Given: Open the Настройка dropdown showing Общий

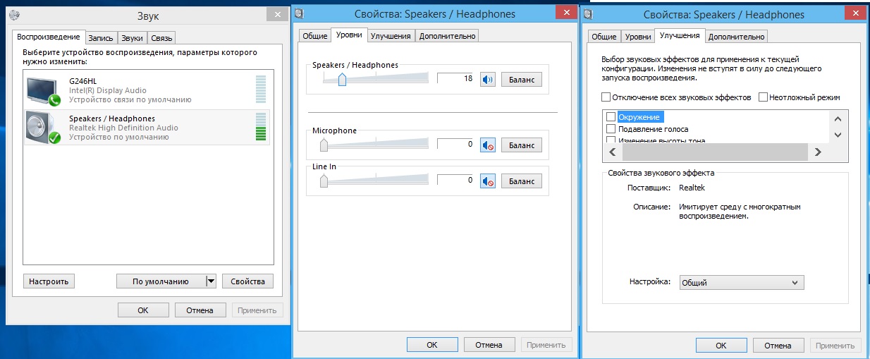Looking at the screenshot, I should pos(741,282).
